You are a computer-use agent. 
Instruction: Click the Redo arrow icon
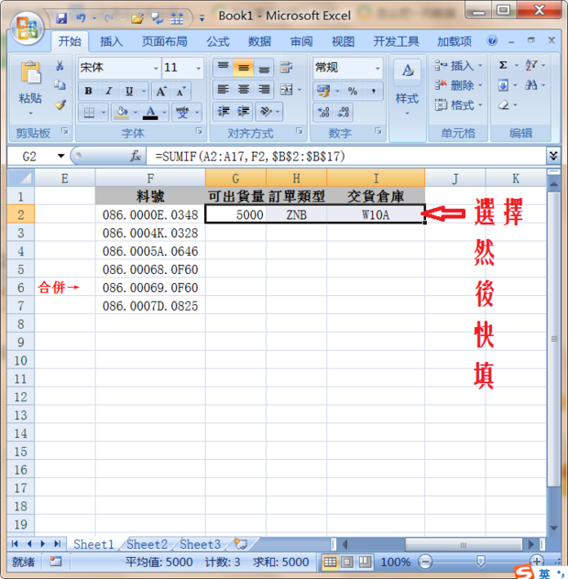pyautogui.click(x=109, y=17)
